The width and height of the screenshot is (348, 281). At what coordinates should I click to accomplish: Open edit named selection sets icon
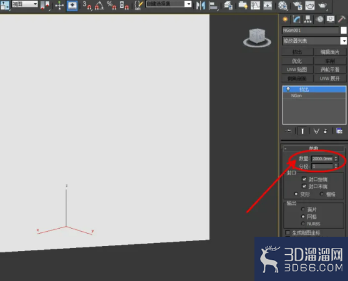(x=138, y=6)
